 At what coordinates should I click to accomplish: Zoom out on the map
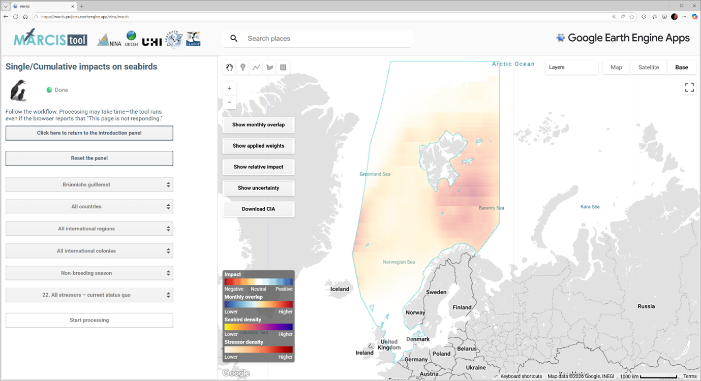[x=229, y=102]
